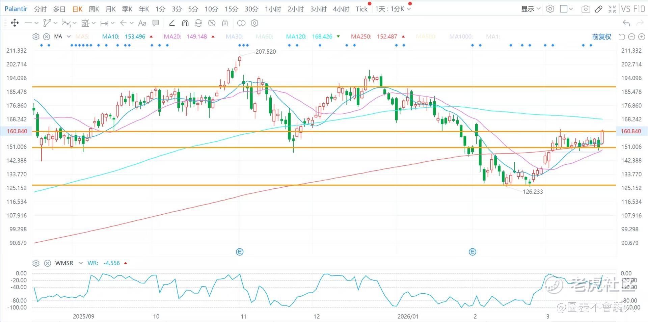Click the overlapping ovals link icon
648x322 pixels.
coord(241,23)
